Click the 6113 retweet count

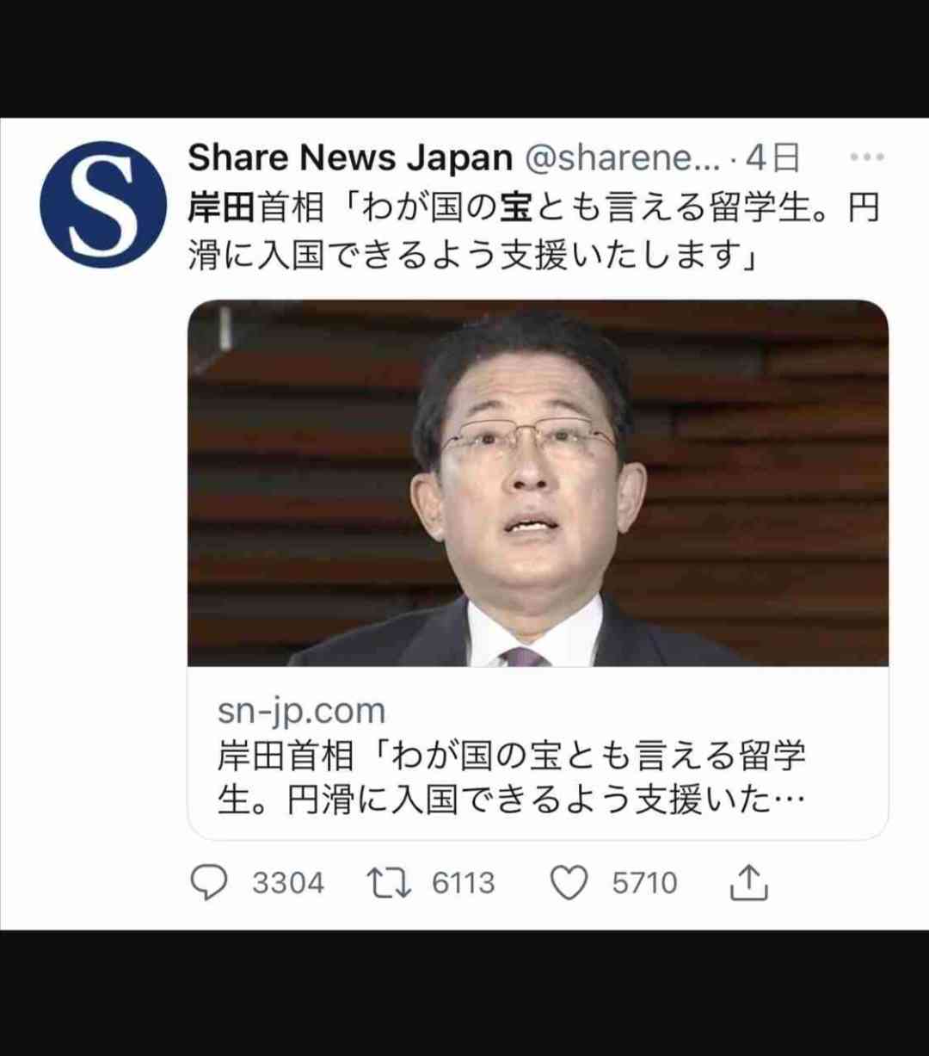click(464, 883)
